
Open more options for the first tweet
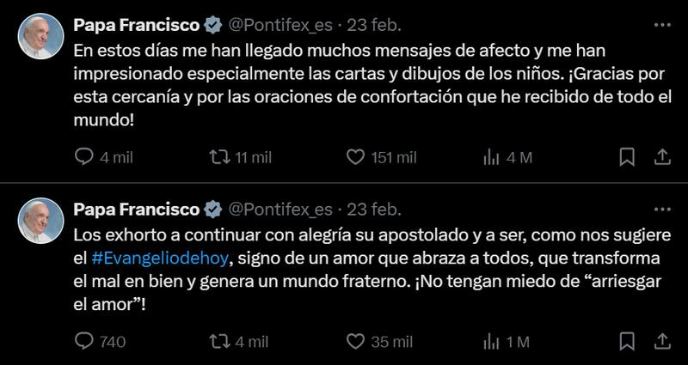click(662, 23)
